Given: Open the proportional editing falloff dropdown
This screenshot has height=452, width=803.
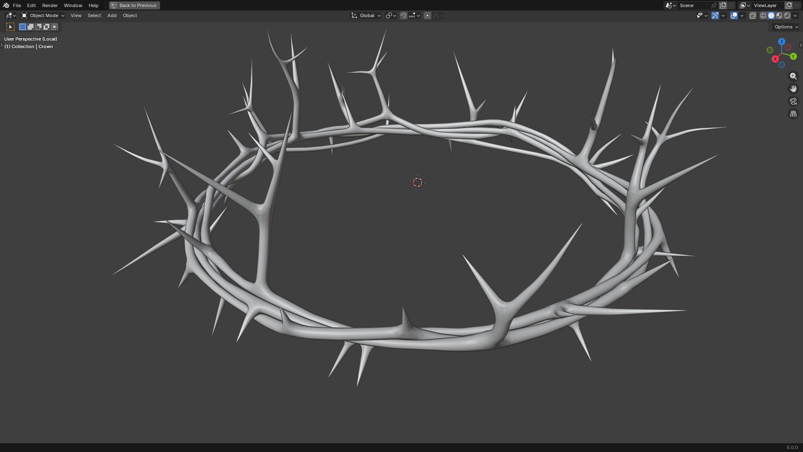Looking at the screenshot, I should coord(438,15).
